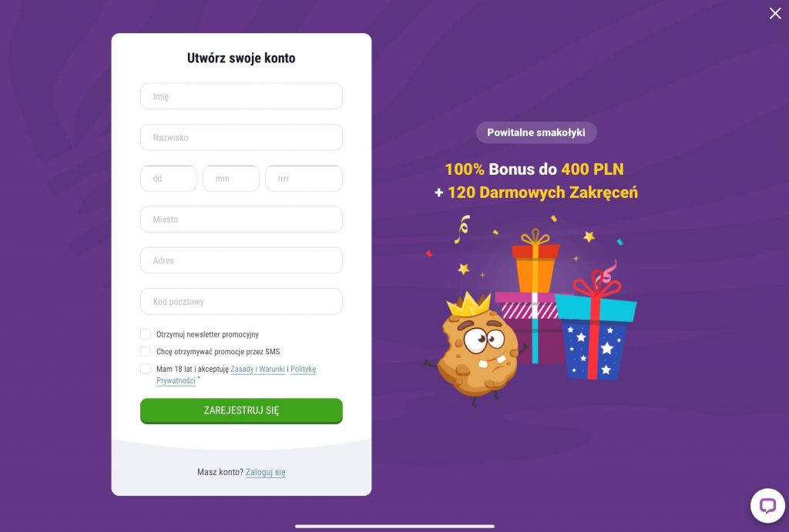Click the Miasto input field
The height and width of the screenshot is (532, 789).
point(241,219)
